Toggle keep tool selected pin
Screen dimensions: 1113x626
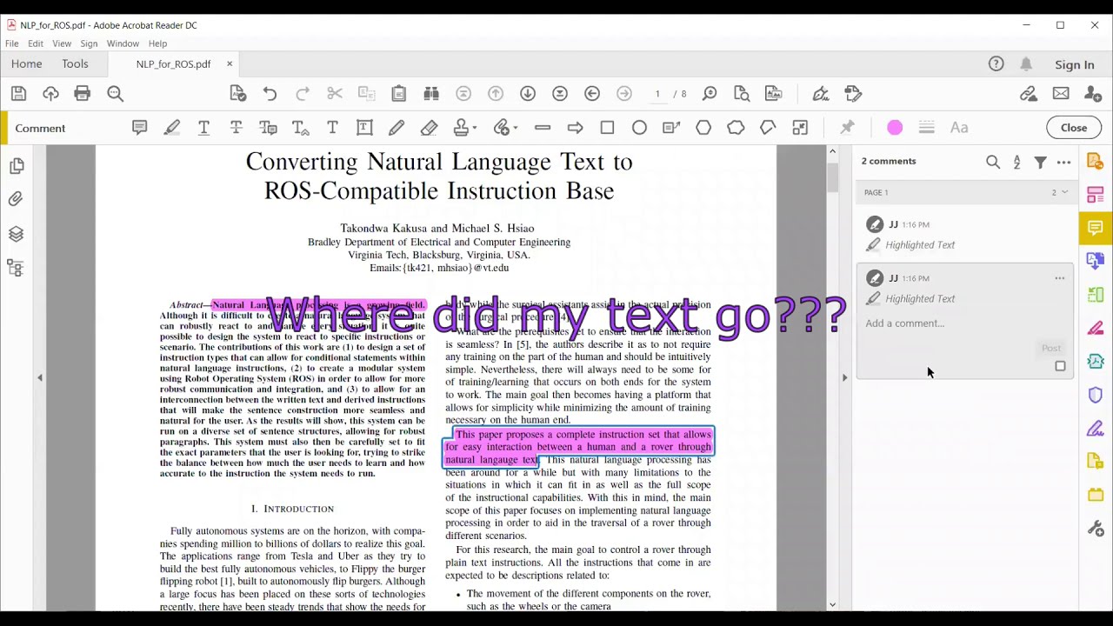click(x=847, y=128)
